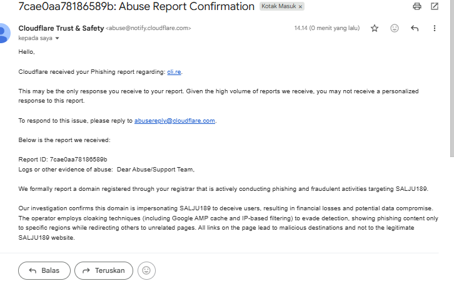Add emoji reaction next to star
Image resolution: width=454 pixels, height=281 pixels.
(x=395, y=28)
